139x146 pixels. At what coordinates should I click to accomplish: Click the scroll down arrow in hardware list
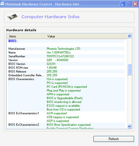[x=129, y=126]
